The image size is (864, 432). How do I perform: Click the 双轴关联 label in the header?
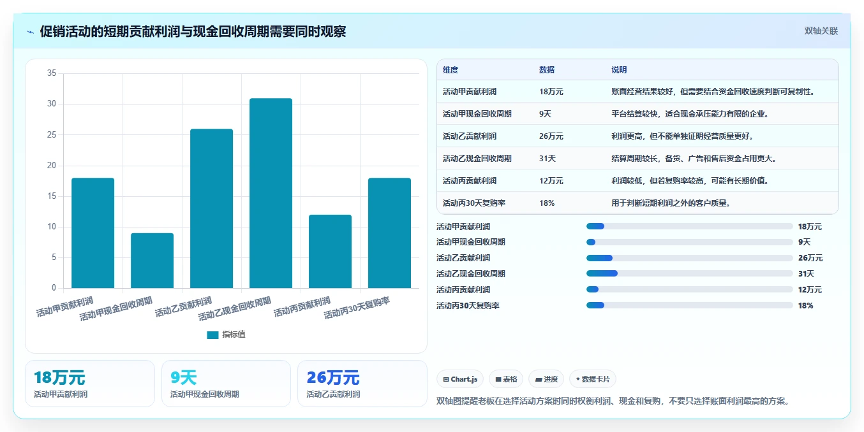coord(821,31)
